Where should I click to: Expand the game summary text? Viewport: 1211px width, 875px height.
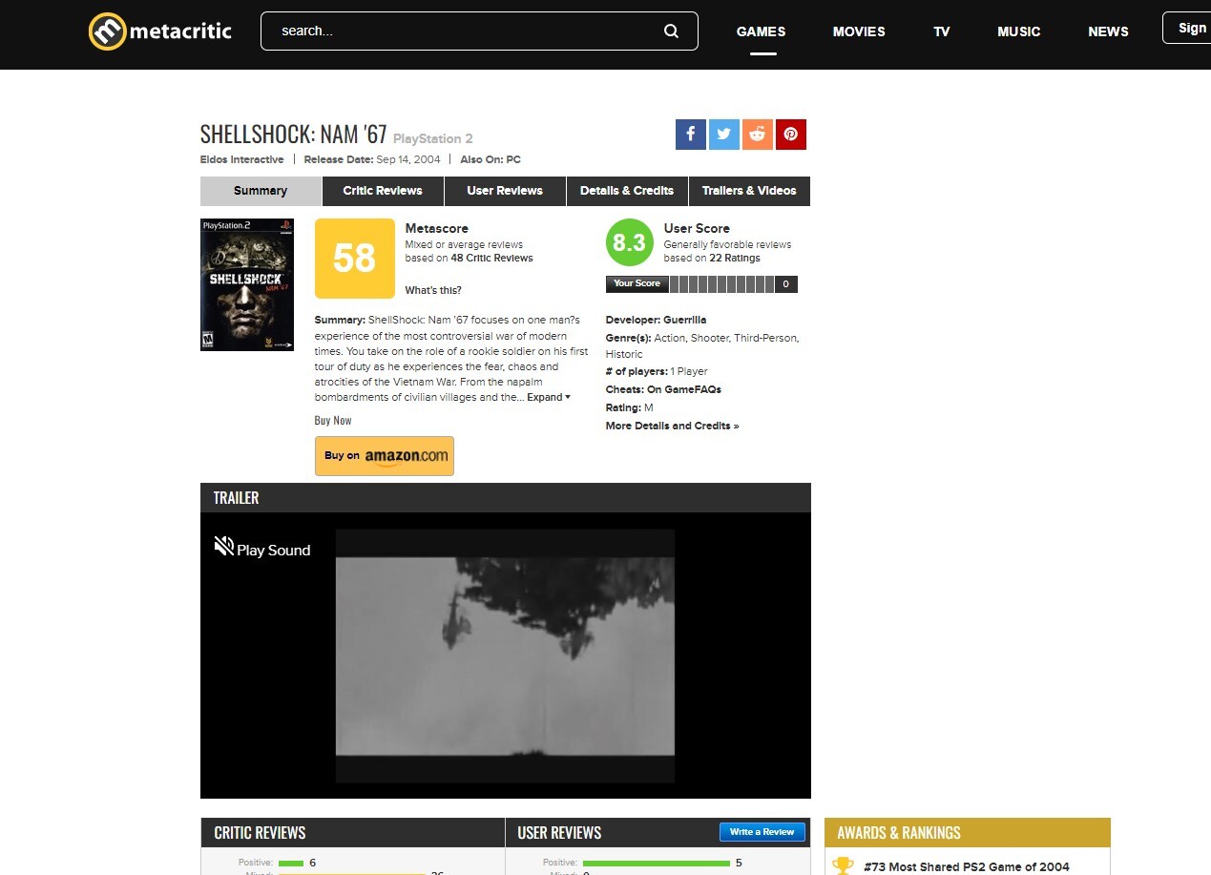click(549, 397)
